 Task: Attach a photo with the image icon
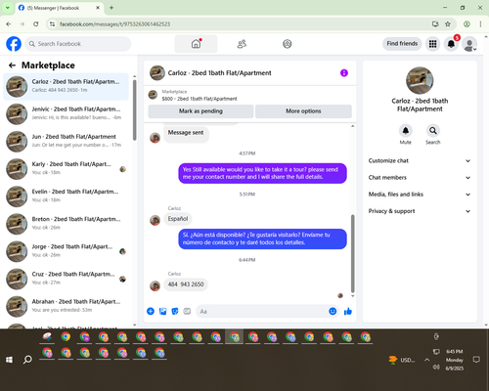(162, 311)
